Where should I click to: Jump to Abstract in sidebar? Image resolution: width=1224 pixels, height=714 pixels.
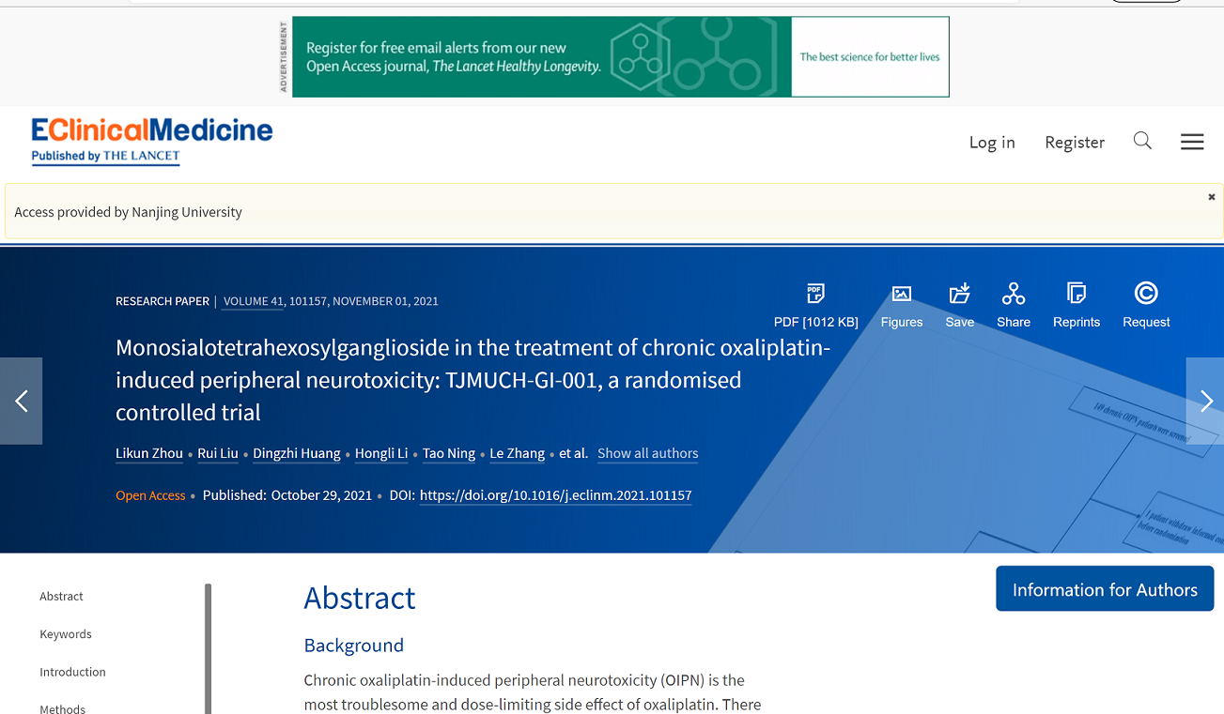click(61, 596)
